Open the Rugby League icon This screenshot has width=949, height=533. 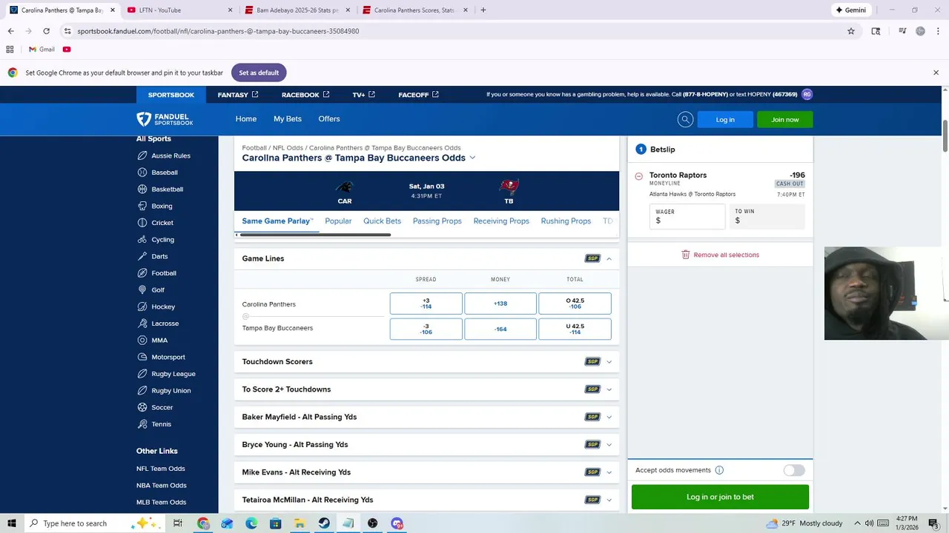[142, 374]
